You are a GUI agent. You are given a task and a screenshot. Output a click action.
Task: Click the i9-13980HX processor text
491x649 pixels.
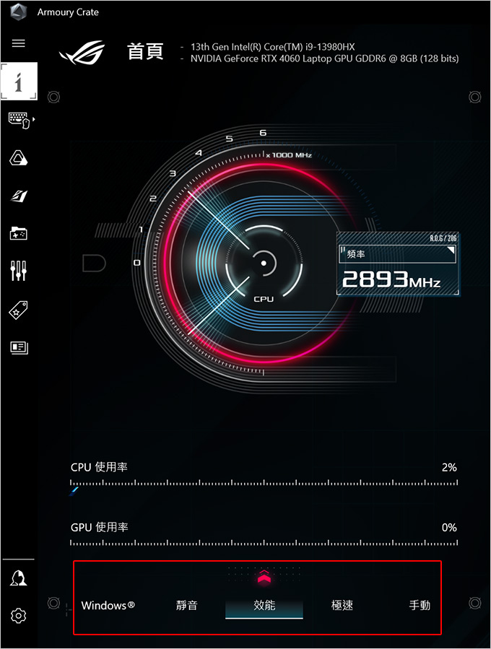(273, 47)
